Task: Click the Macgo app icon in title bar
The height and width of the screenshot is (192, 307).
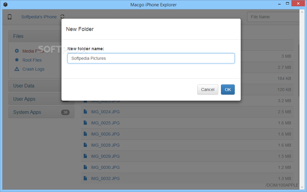Action: 5,4
